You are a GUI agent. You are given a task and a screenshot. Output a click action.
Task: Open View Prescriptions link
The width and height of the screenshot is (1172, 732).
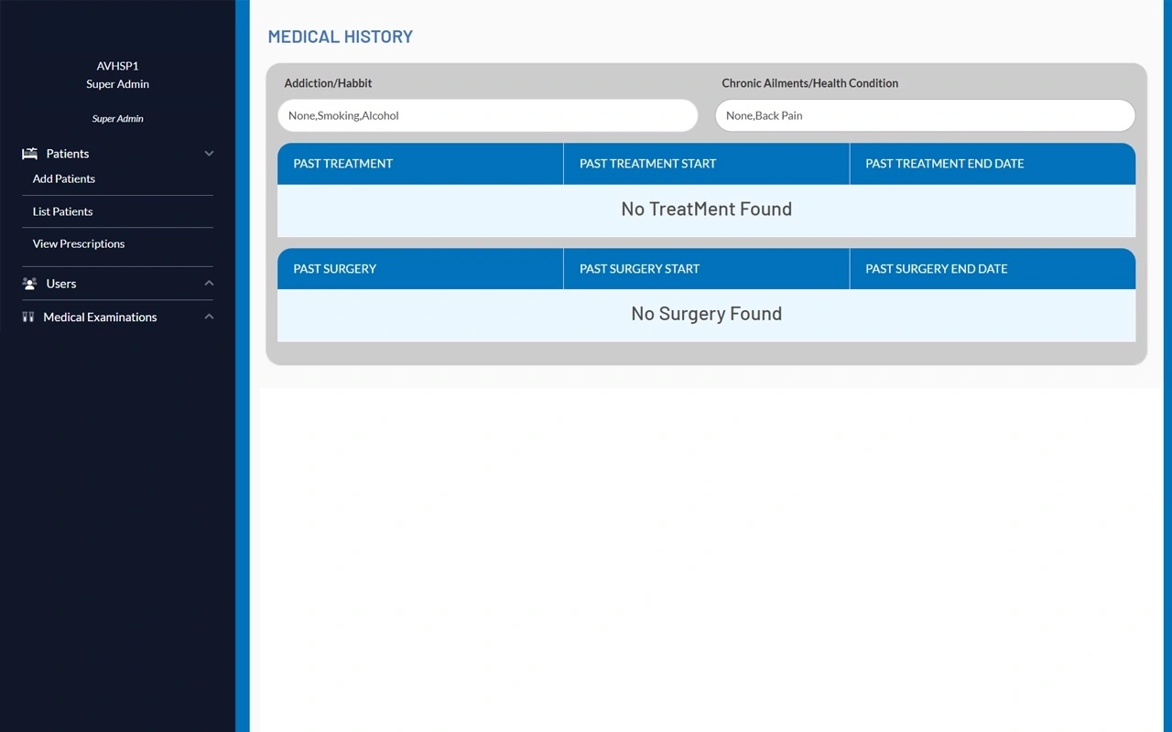79,243
